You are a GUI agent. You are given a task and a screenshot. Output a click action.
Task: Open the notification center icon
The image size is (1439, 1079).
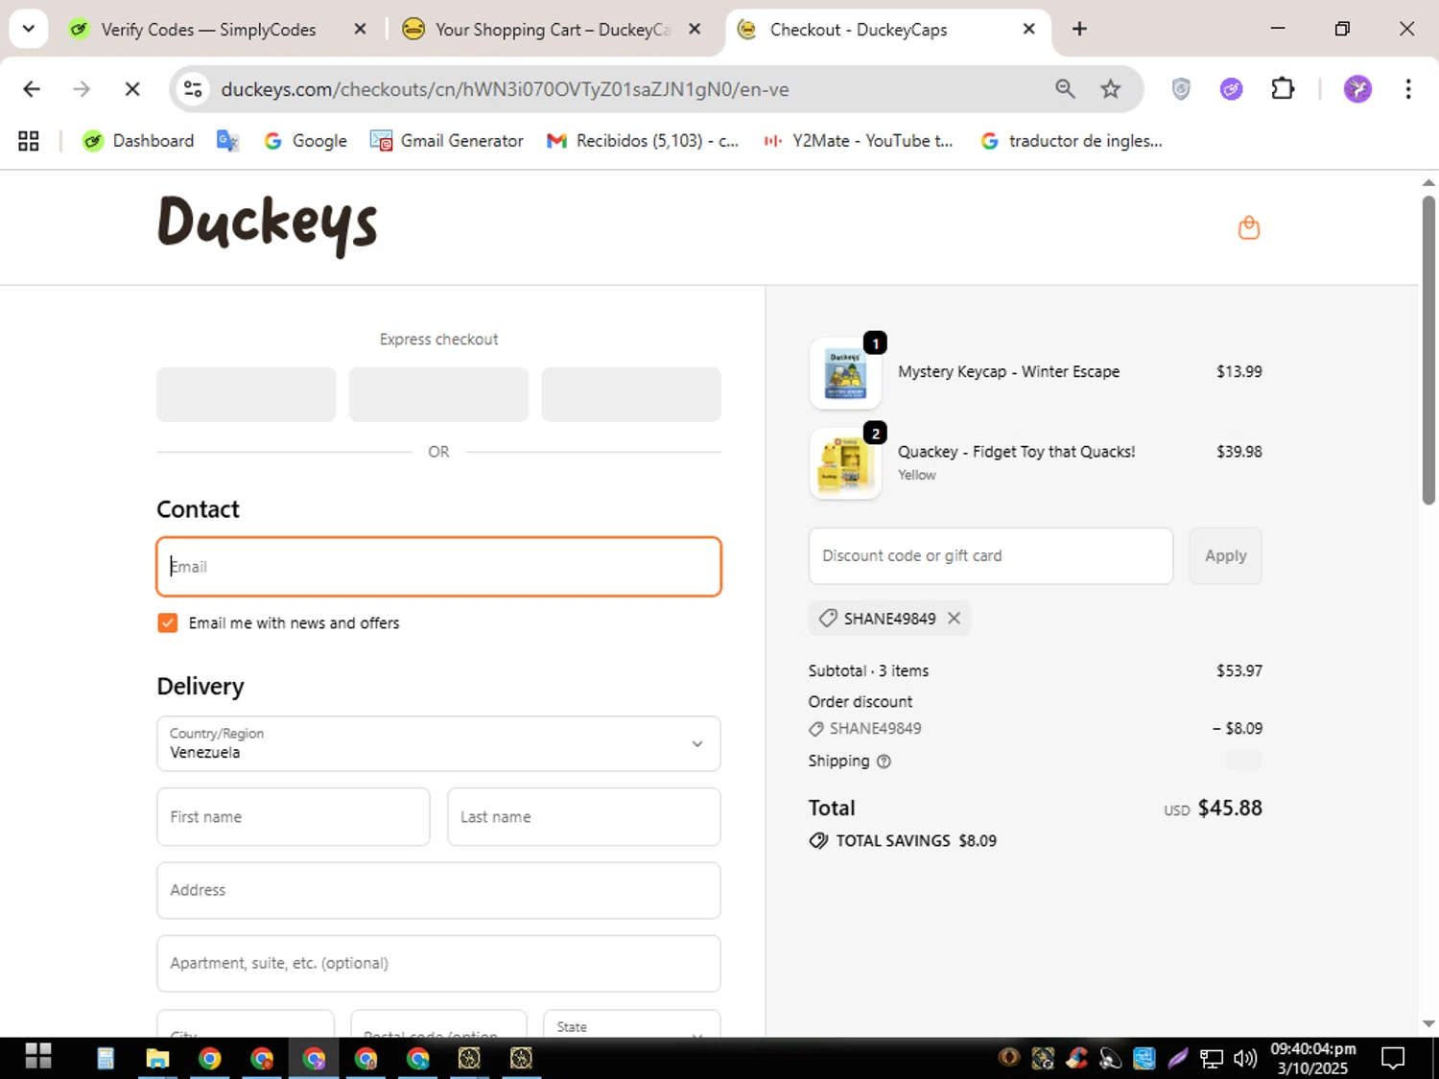coord(1393,1059)
